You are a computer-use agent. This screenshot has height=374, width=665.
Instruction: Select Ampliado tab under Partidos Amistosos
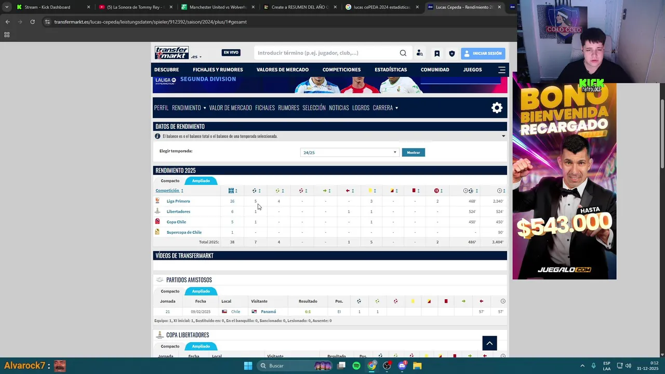[201, 291]
